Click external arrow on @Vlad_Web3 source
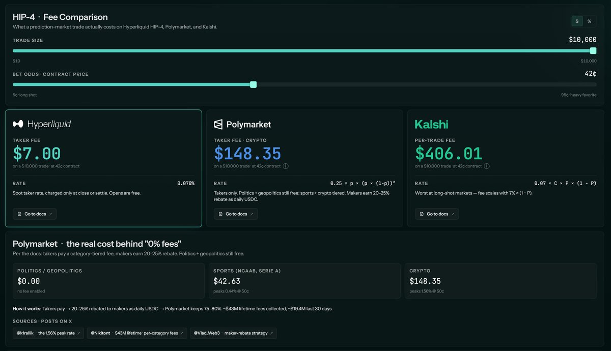The height and width of the screenshot is (351, 611). pos(270,334)
